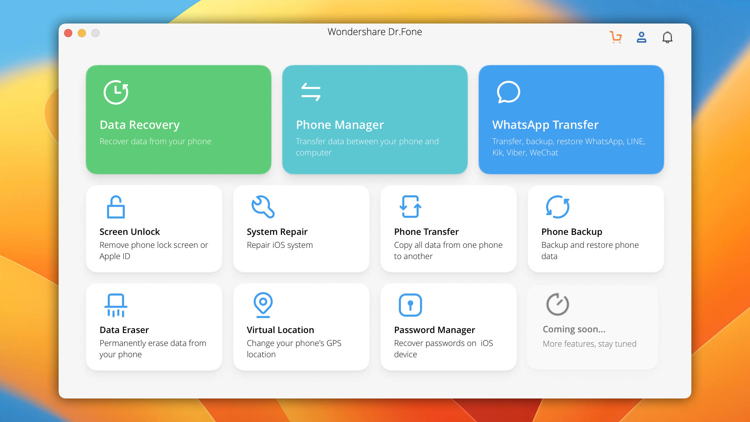This screenshot has height=422, width=750.
Task: Click the Coming soon timer icon
Action: click(557, 304)
